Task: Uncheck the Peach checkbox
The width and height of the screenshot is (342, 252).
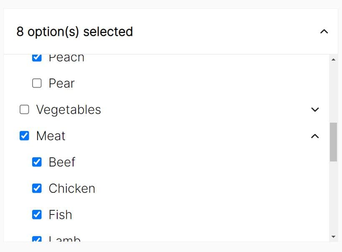Action: pos(37,58)
